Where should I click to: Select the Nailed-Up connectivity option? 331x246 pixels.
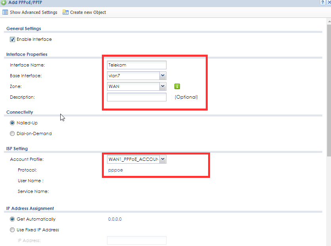(x=12, y=123)
